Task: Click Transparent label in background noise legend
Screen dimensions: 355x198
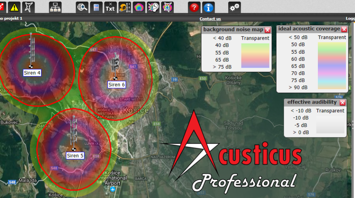Action: [x=255, y=38]
